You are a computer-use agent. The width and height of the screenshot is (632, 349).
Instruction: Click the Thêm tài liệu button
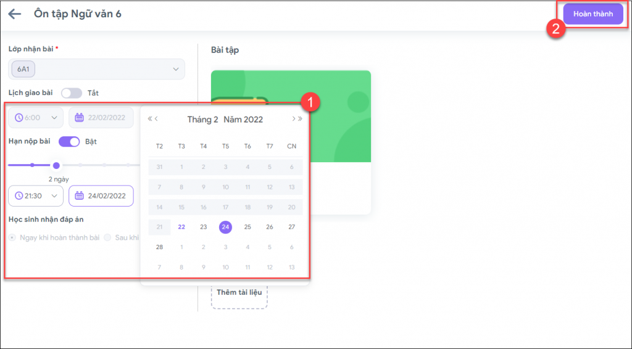point(239,292)
